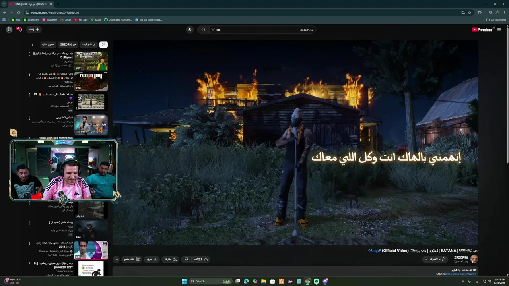Open the YouTube account avatar menu
The width and height of the screenshot is (509, 286).
(x=9, y=29)
